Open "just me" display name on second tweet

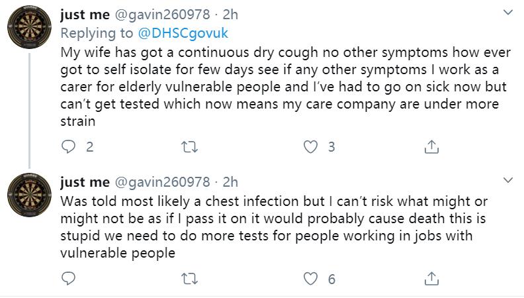pos(85,181)
